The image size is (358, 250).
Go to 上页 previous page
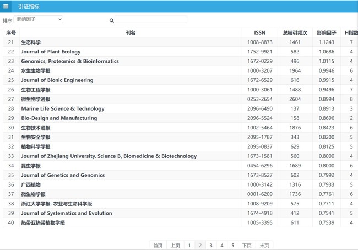coord(175,246)
